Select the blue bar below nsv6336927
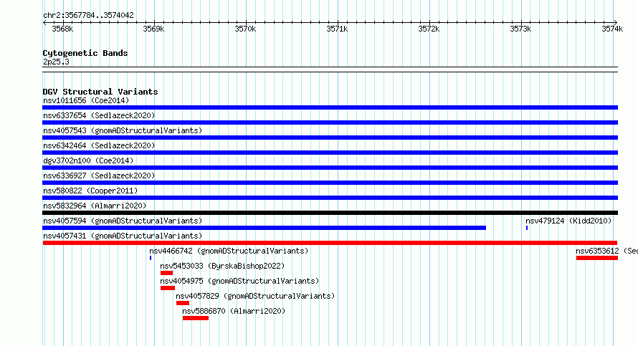The height and width of the screenshot is (346, 638). click(x=330, y=183)
